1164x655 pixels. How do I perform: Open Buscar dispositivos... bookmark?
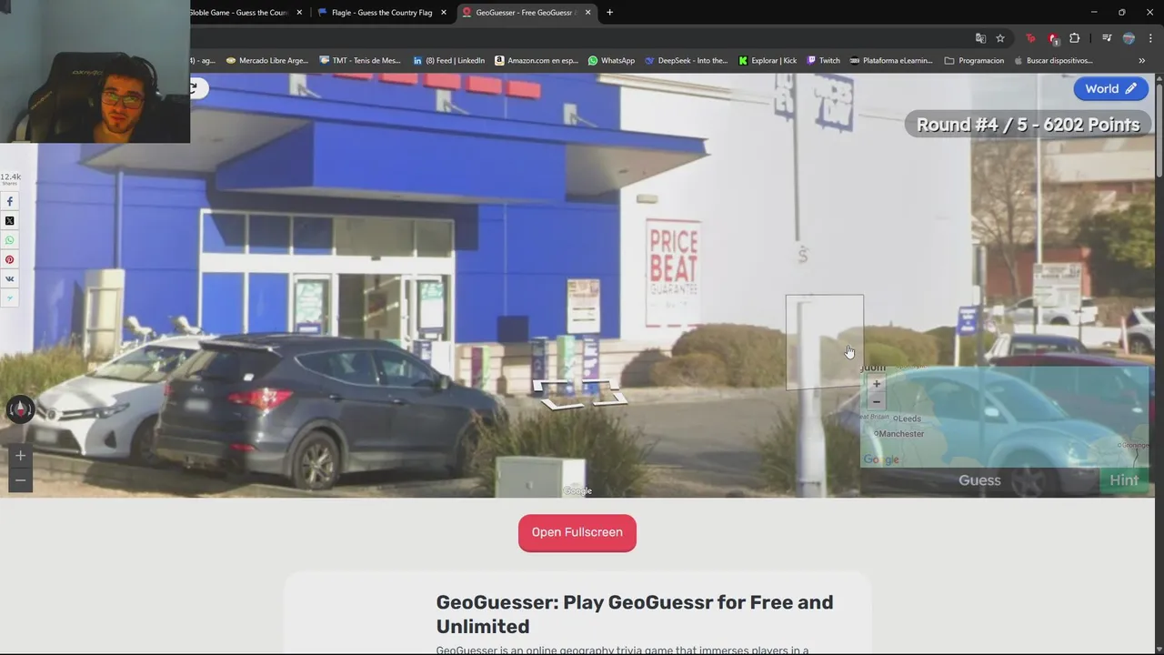pyautogui.click(x=1053, y=61)
